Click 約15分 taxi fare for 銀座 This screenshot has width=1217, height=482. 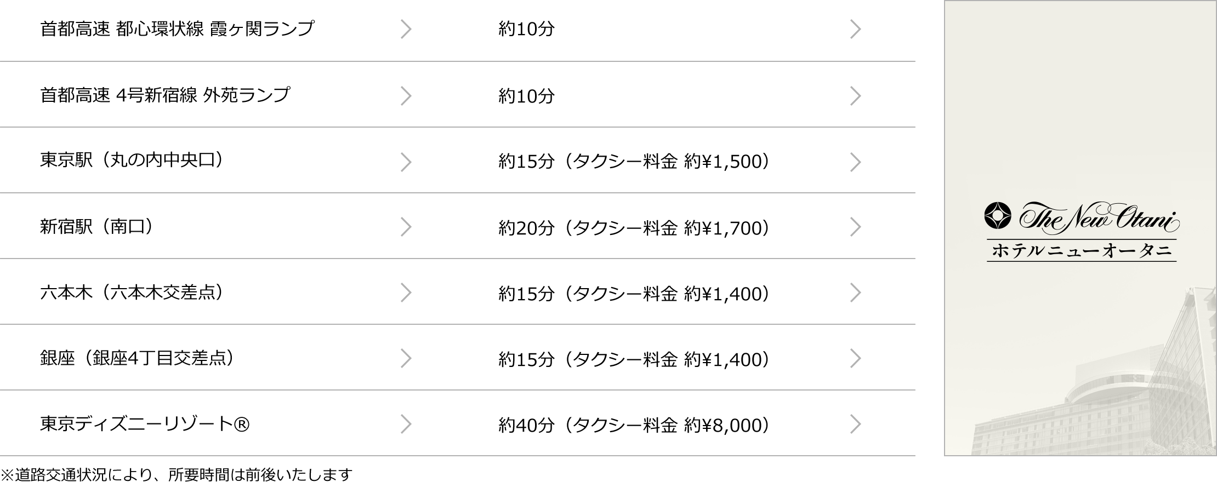[634, 359]
